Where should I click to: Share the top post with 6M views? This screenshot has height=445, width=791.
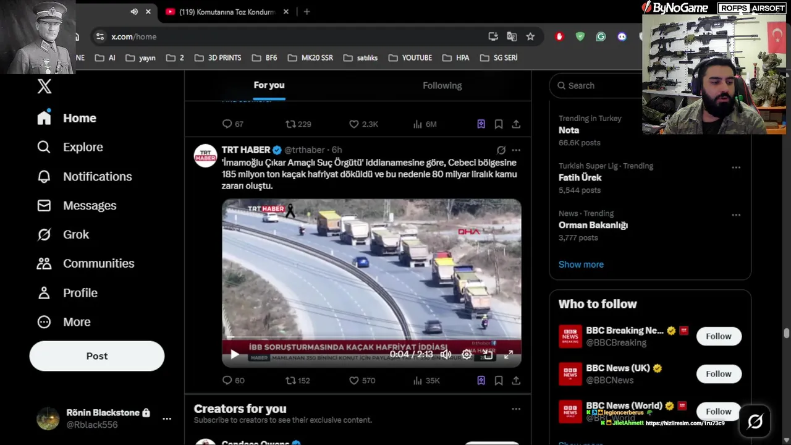[516, 124]
